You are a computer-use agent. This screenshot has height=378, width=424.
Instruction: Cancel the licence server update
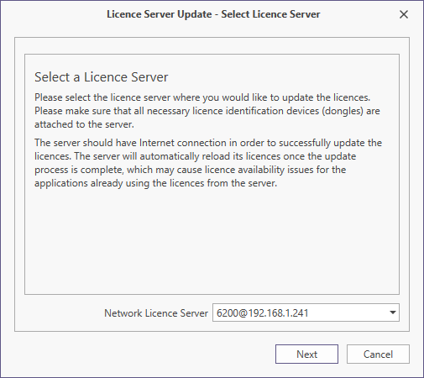click(x=378, y=354)
